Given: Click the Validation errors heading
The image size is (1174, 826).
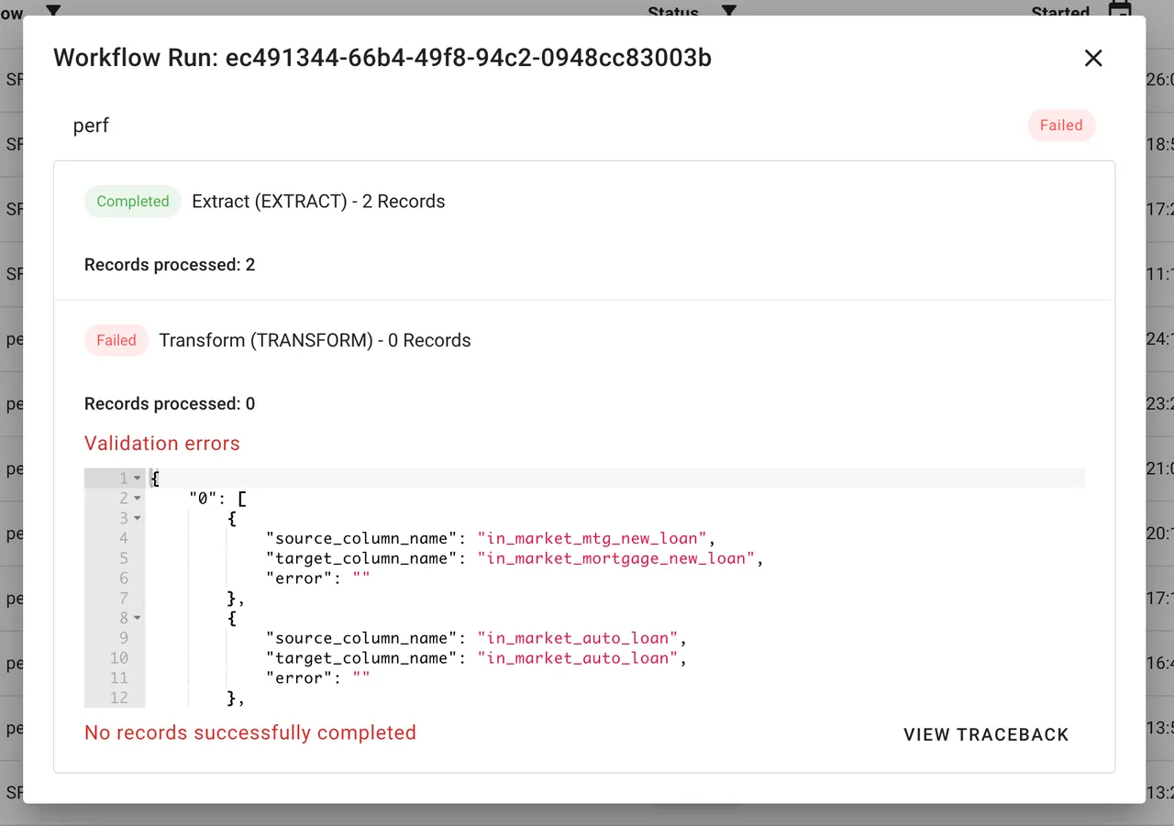Looking at the screenshot, I should (x=162, y=444).
